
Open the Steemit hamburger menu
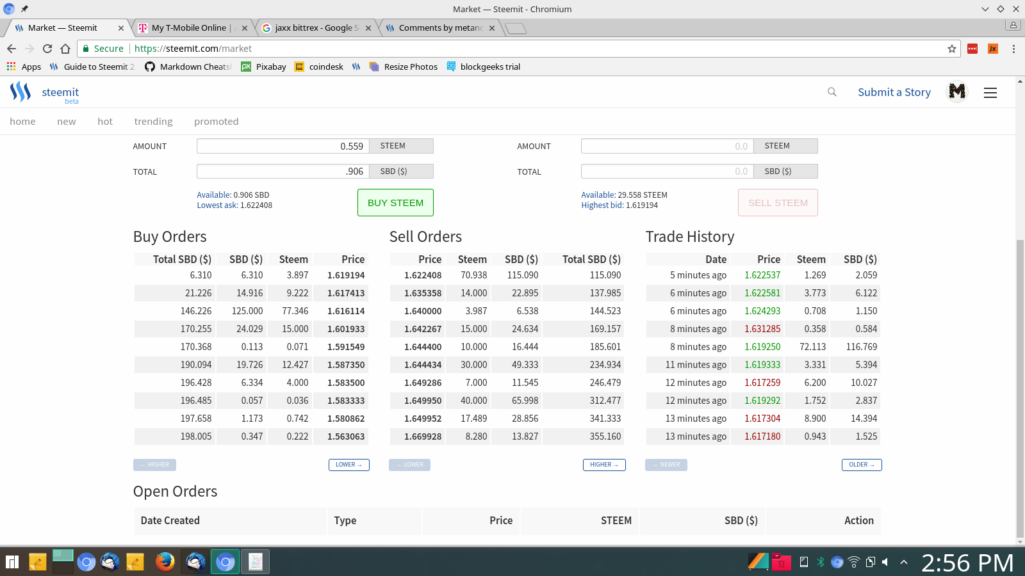990,93
